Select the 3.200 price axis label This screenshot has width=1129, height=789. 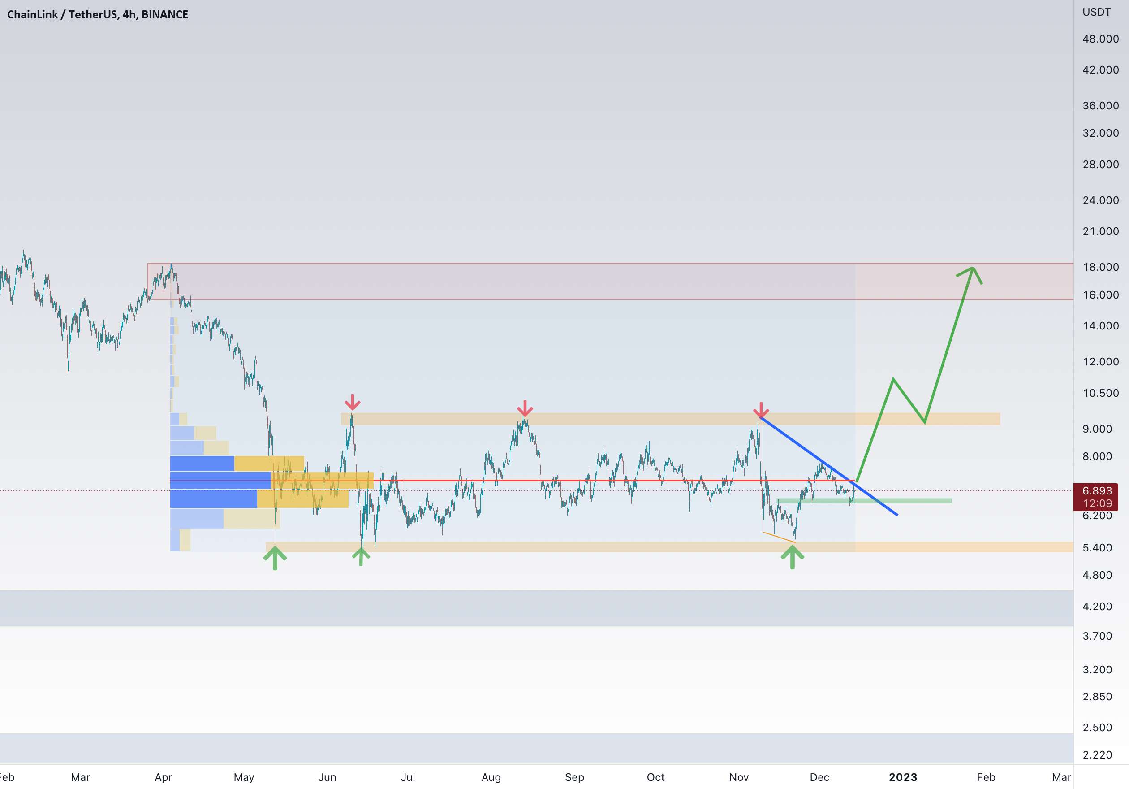coord(1097,669)
